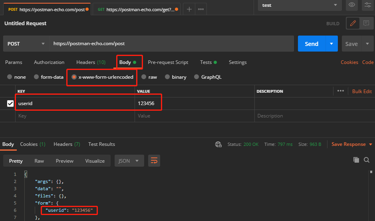Open the Test Results tab
375x221 pixels.
pos(102,144)
